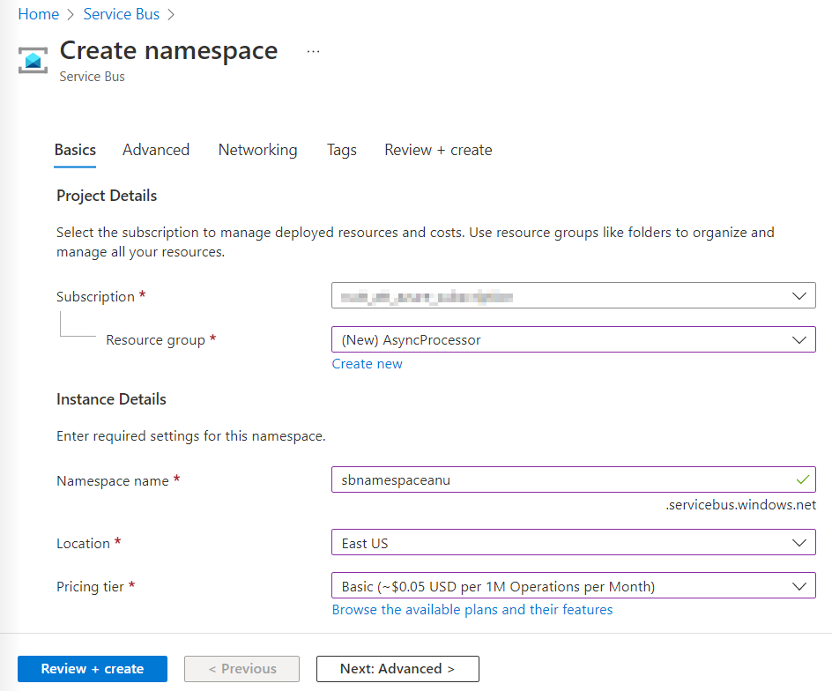832x691 pixels.
Task: Switch to the Advanced tab
Action: click(x=156, y=150)
